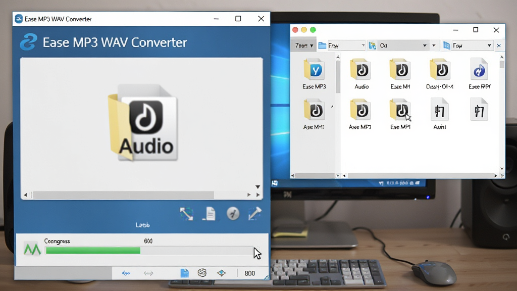Click the yellow traffic light button in file browser
Viewport: 517px width, 291px height.
click(304, 30)
